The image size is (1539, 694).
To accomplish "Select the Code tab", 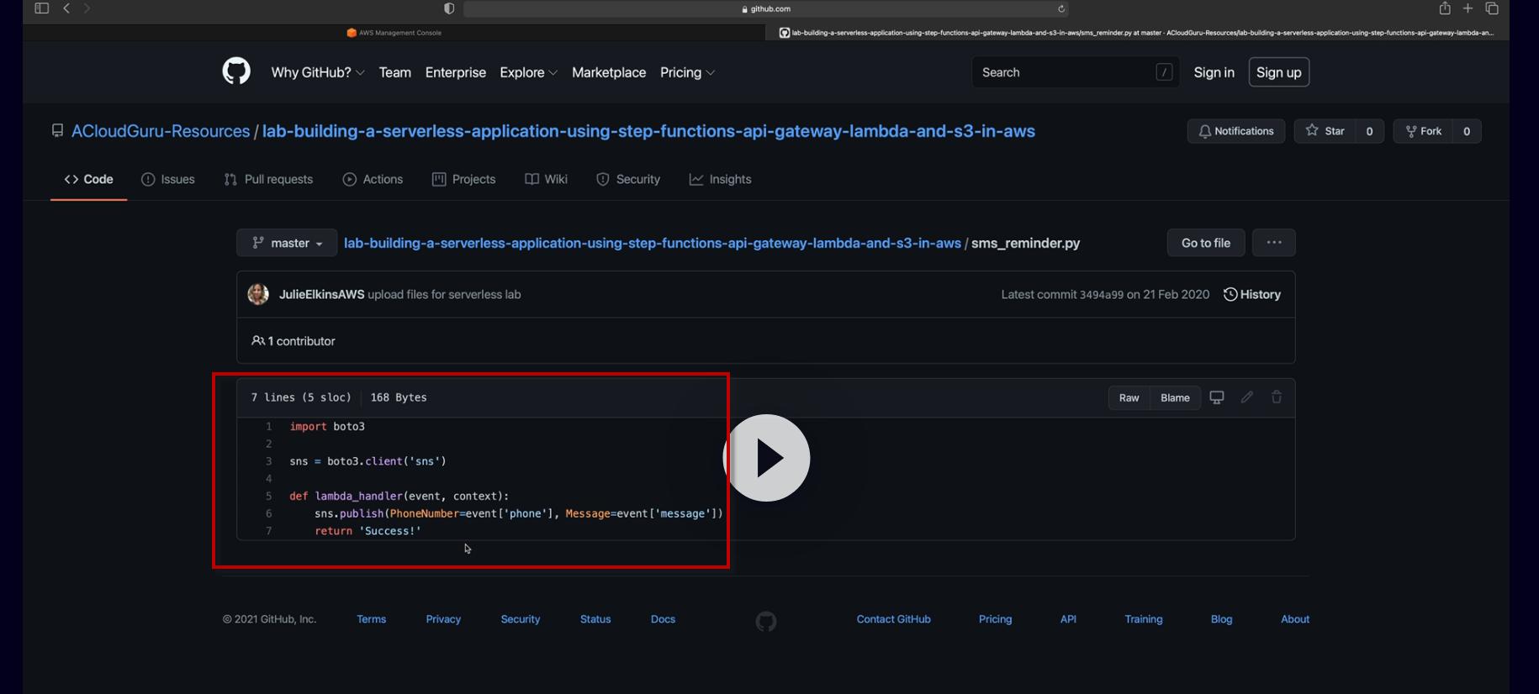I will (x=88, y=179).
